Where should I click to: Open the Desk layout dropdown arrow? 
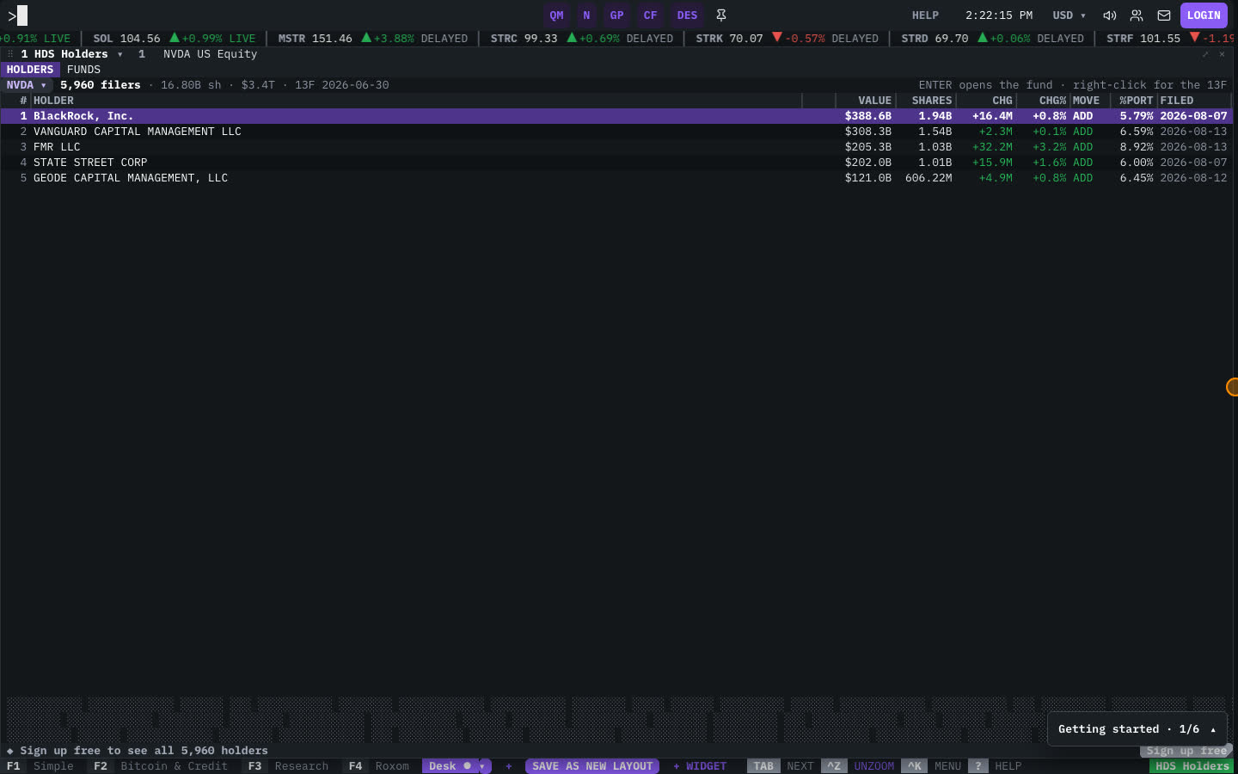[x=482, y=766]
